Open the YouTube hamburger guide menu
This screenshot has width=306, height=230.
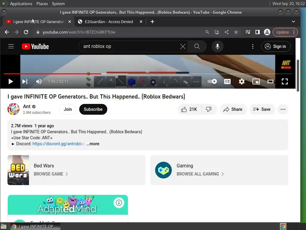(x=11, y=46)
